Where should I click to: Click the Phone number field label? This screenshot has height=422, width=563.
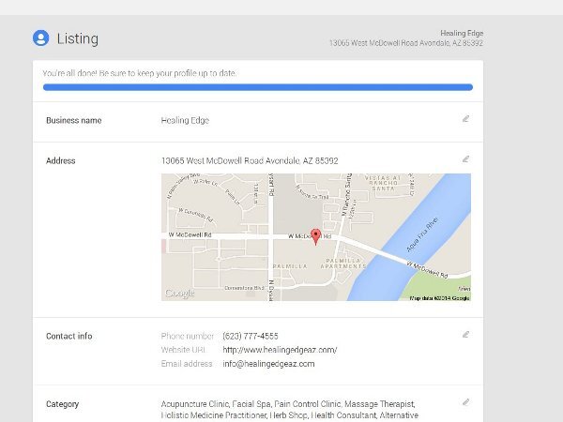[187, 337]
